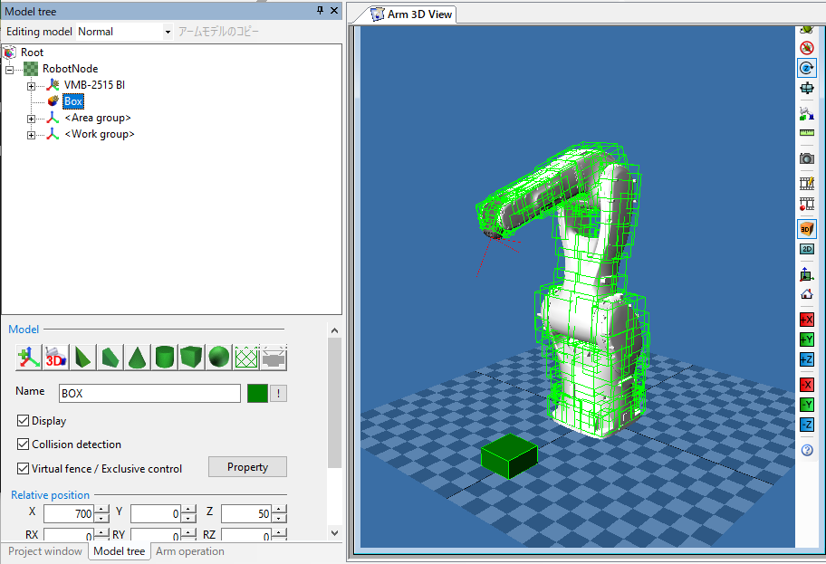Image resolution: width=826 pixels, height=564 pixels.
Task: Open the Editing model dropdown
Action: point(168,32)
